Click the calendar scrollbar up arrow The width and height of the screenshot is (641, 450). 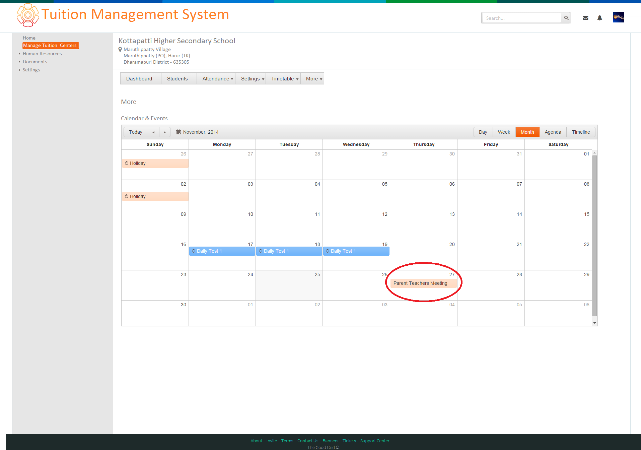(595, 153)
